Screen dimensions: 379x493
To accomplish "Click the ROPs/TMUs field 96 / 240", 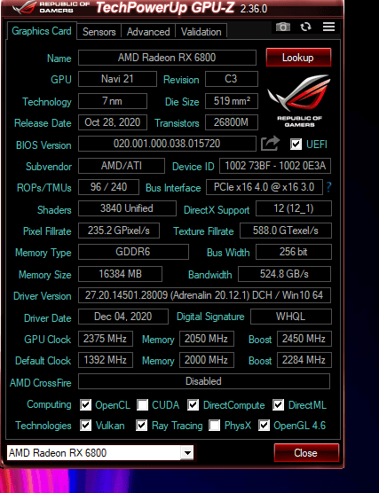I will [108, 187].
